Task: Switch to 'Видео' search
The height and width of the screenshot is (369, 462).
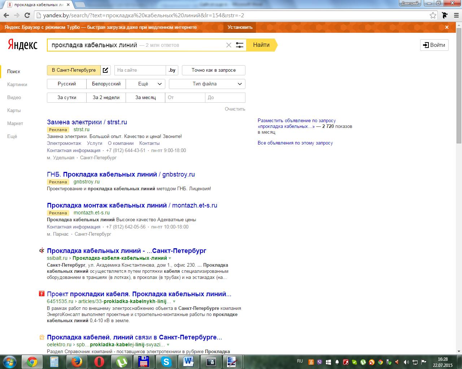Action: coord(14,97)
